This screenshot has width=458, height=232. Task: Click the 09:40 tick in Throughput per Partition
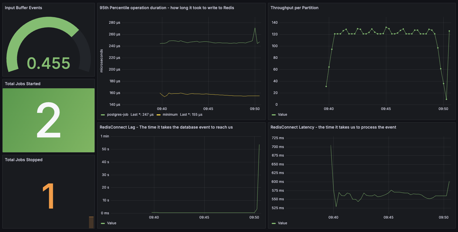tap(329, 109)
